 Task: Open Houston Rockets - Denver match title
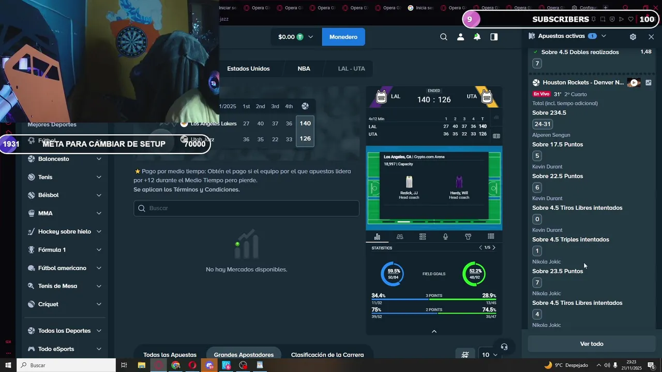point(583,83)
